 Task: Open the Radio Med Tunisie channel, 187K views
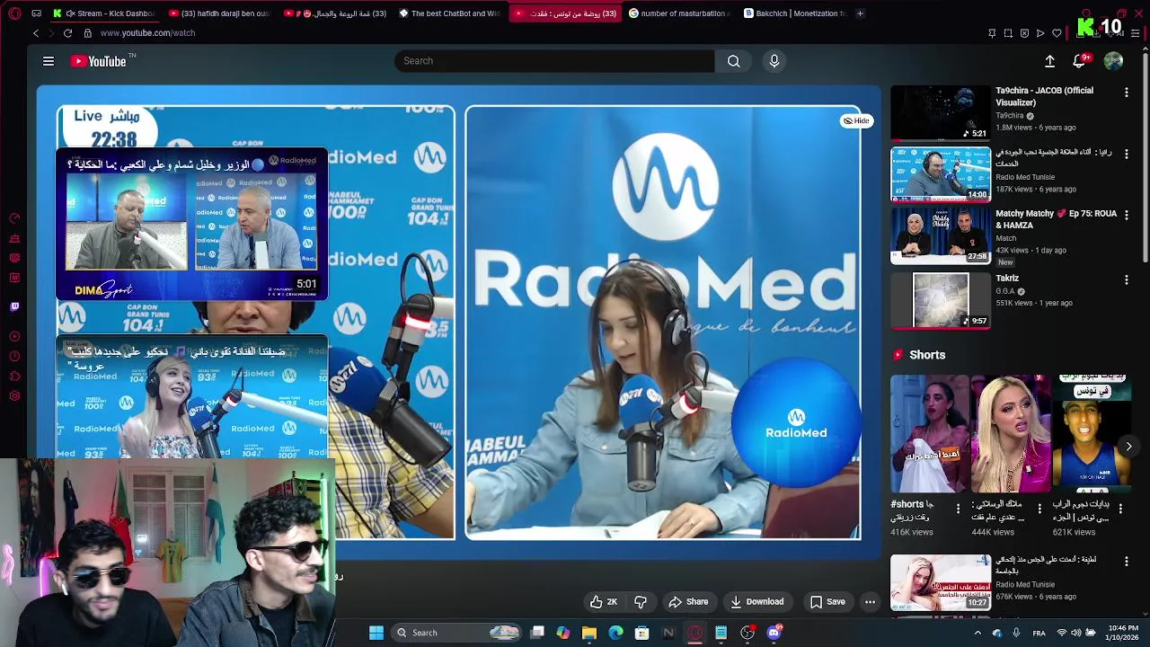pos(1025,177)
